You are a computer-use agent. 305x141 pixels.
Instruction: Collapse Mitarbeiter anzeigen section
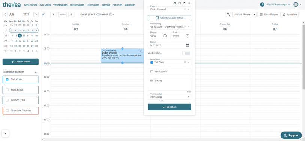(x=36, y=72)
